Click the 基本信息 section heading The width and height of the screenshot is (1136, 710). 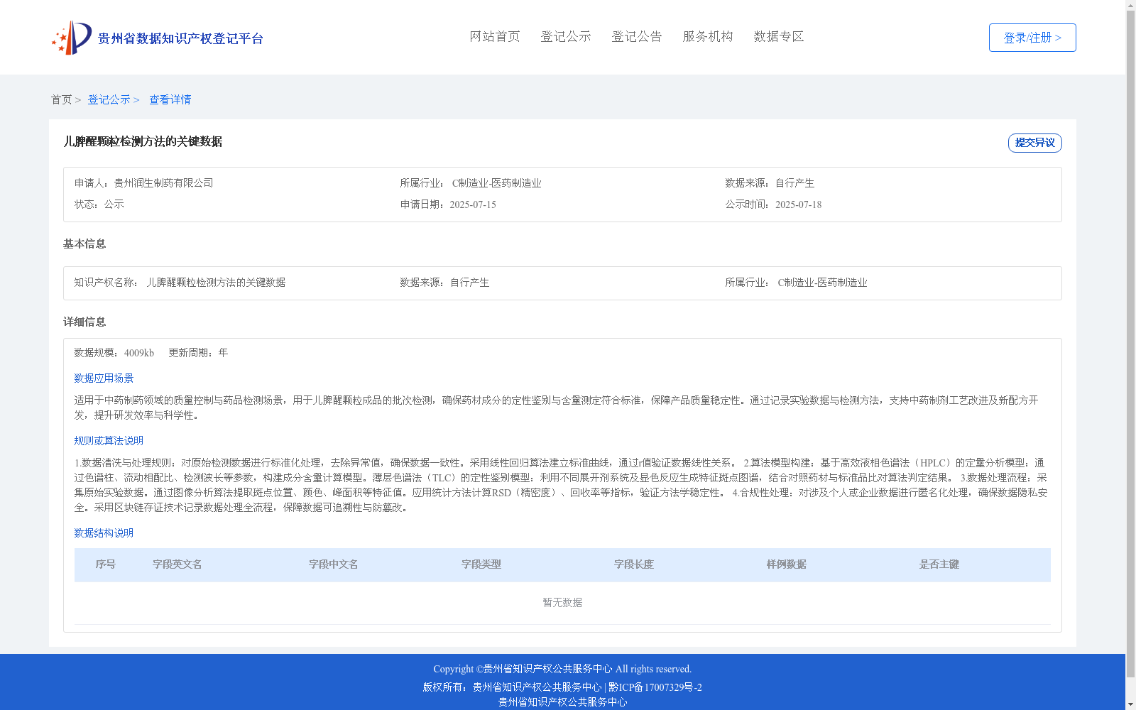pos(84,244)
